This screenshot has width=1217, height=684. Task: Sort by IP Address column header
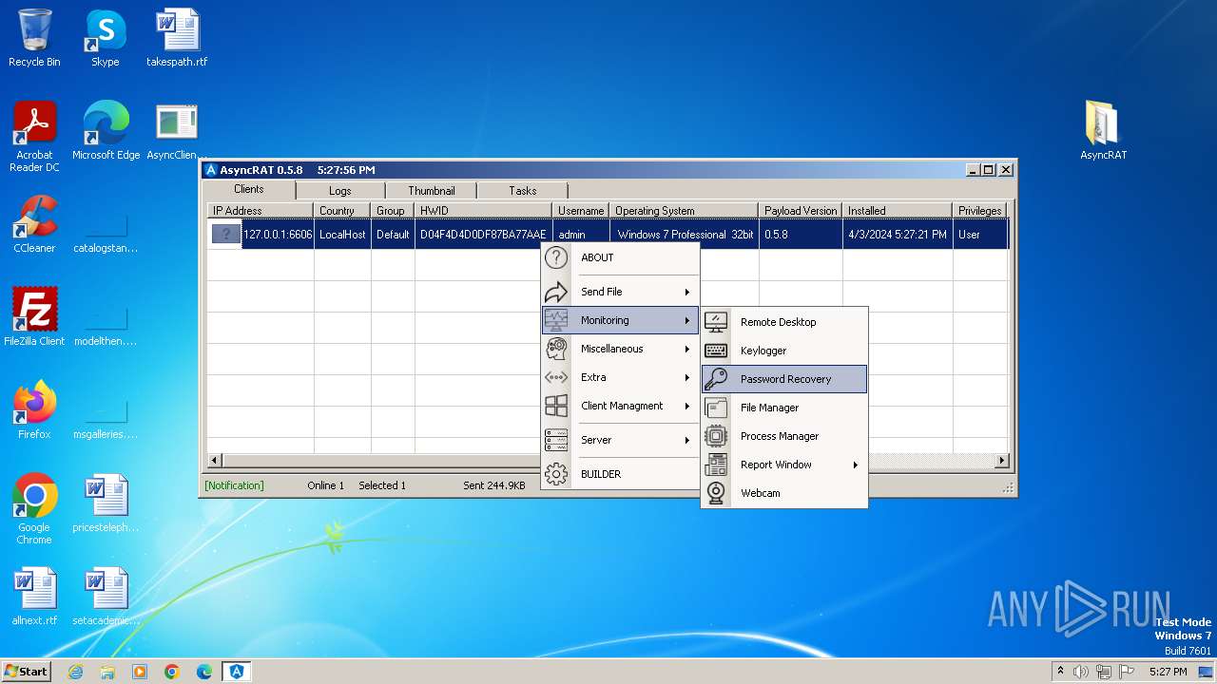click(261, 210)
